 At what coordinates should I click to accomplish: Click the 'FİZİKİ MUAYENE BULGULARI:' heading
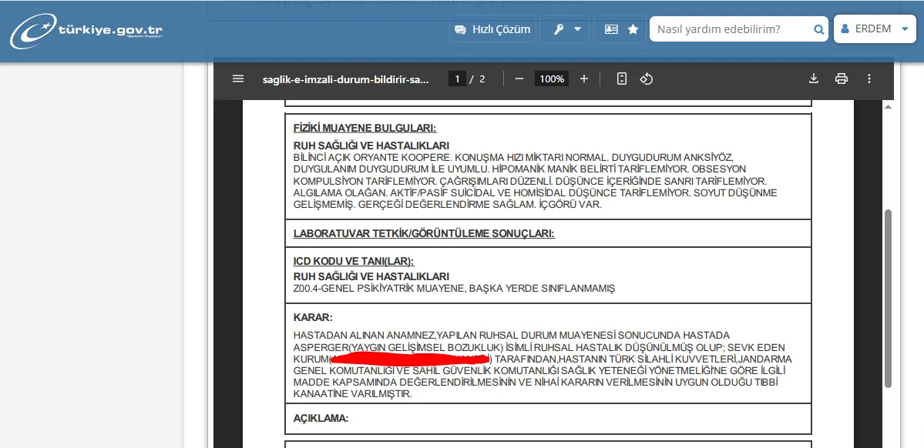tap(365, 129)
